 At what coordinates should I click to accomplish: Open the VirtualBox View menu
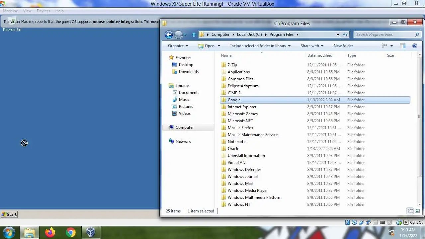point(27,11)
